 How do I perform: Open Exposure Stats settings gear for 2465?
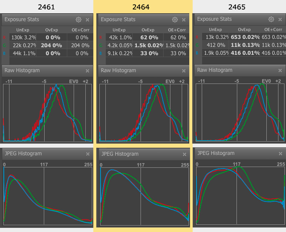[x=271, y=19]
